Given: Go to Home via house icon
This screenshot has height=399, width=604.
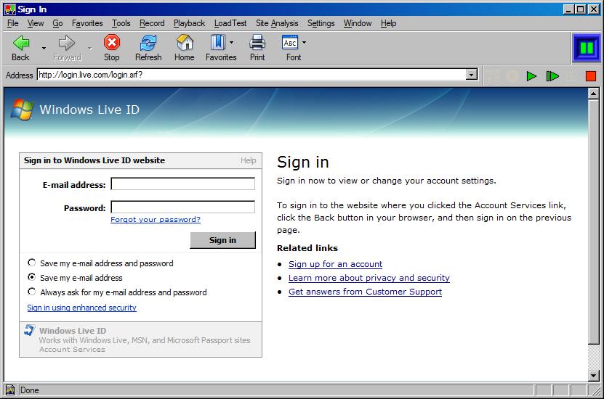Looking at the screenshot, I should click(x=185, y=42).
